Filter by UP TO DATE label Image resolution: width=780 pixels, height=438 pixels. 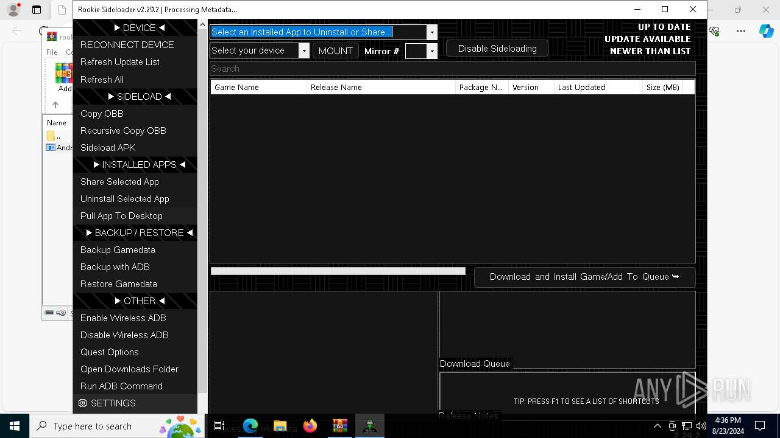(664, 27)
